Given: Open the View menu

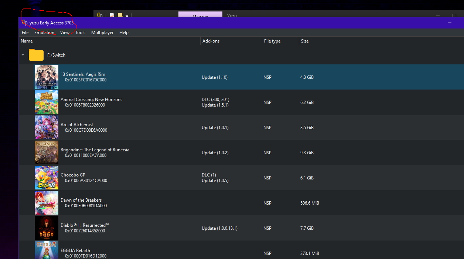Looking at the screenshot, I should click(65, 33).
